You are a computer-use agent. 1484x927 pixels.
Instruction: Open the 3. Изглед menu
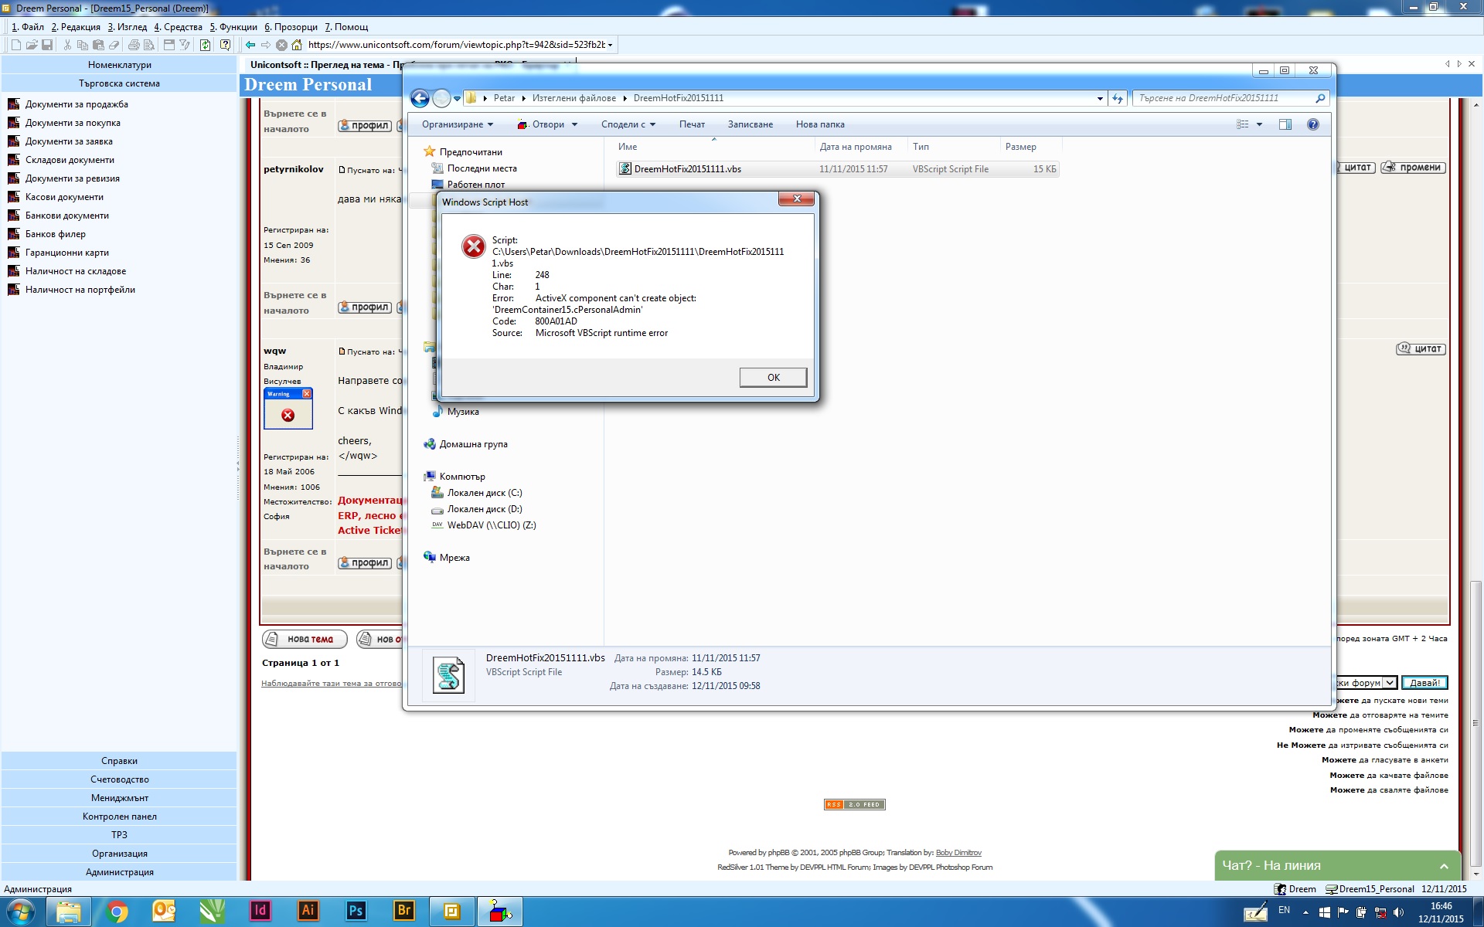(127, 27)
